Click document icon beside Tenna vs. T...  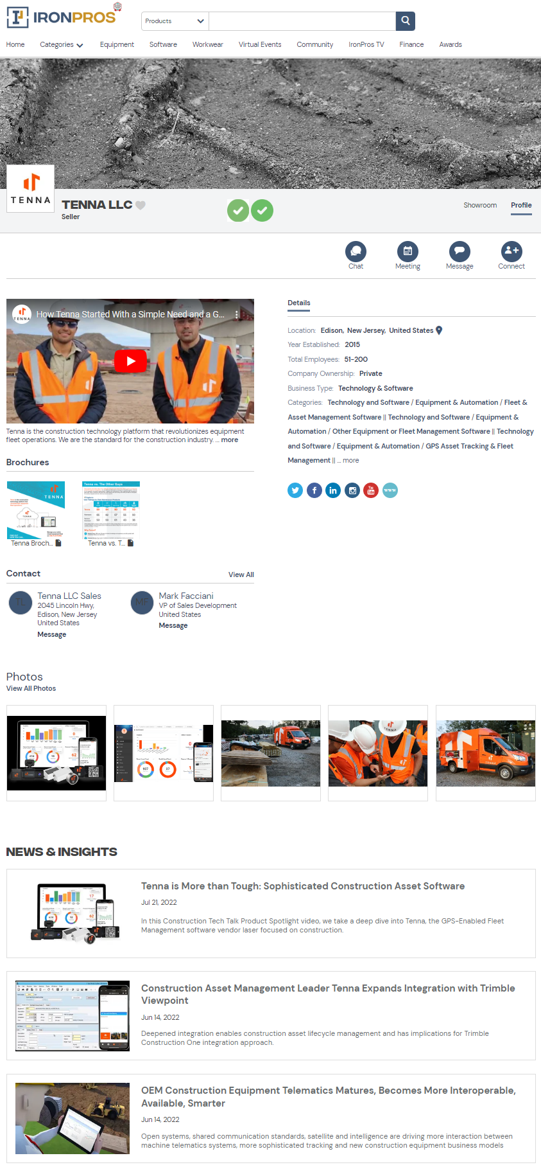pyautogui.click(x=131, y=544)
